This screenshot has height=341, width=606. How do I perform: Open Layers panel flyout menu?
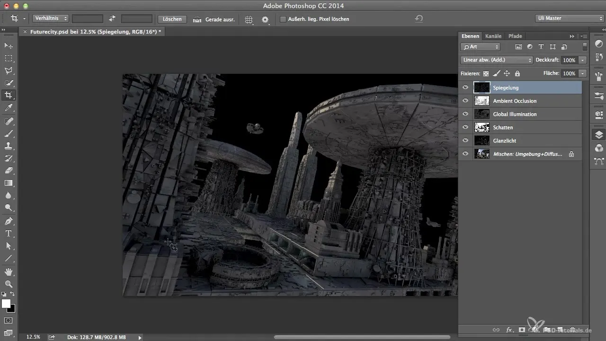click(x=584, y=36)
